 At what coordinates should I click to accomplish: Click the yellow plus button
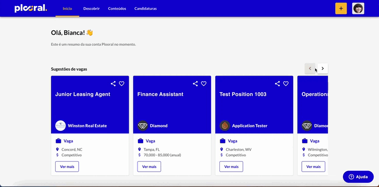coord(341,8)
